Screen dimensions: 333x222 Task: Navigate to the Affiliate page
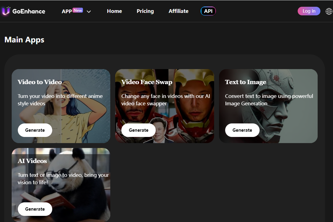[178, 11]
